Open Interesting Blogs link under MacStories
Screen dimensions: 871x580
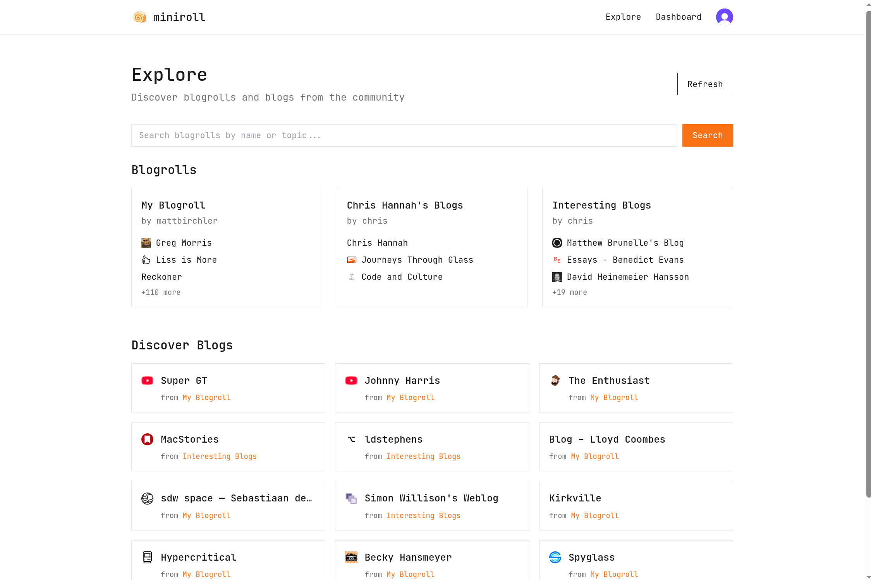click(220, 457)
